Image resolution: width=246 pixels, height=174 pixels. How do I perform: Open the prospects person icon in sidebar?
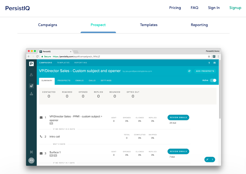(x=31, y=75)
